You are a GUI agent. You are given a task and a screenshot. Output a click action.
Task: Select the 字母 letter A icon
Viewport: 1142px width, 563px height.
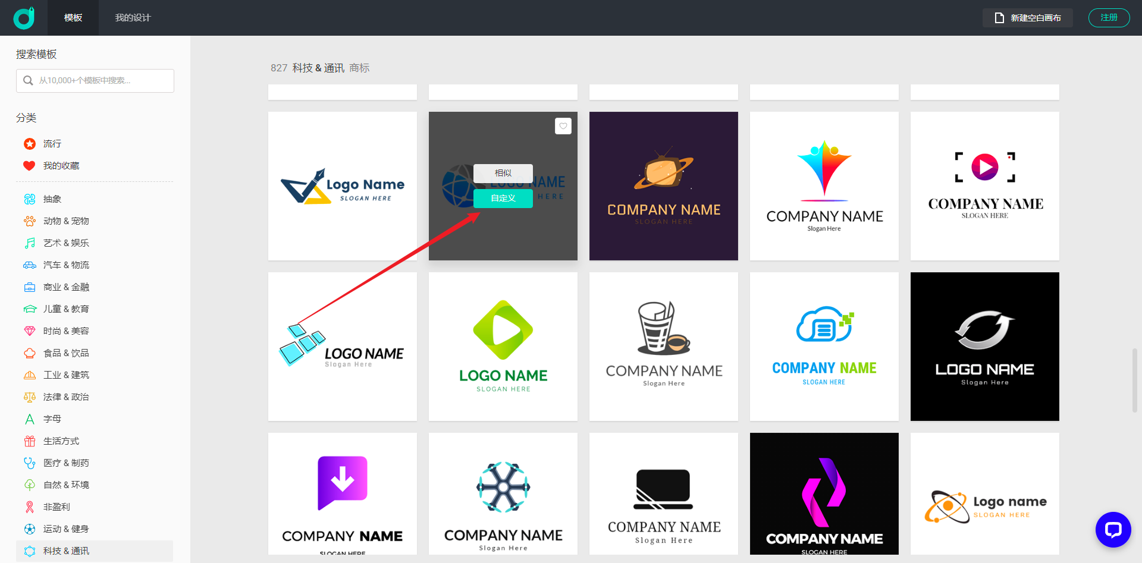[x=30, y=419]
